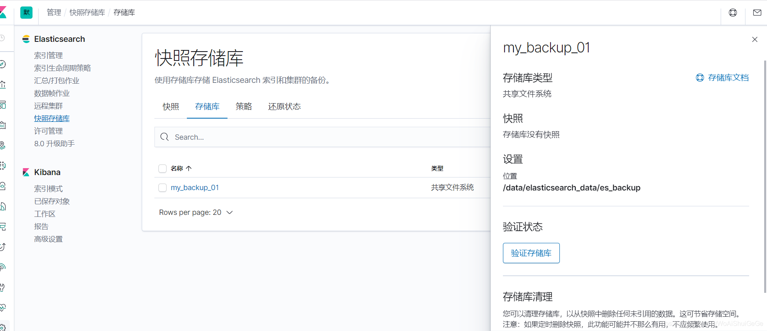The image size is (767, 331).
Task: Open 8.0 升级助手 in navigation
Action: click(54, 143)
